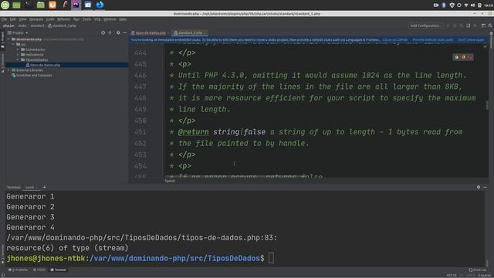Open the Linux Mint start menu
This screenshot has height=278, width=494.
tap(5, 5)
